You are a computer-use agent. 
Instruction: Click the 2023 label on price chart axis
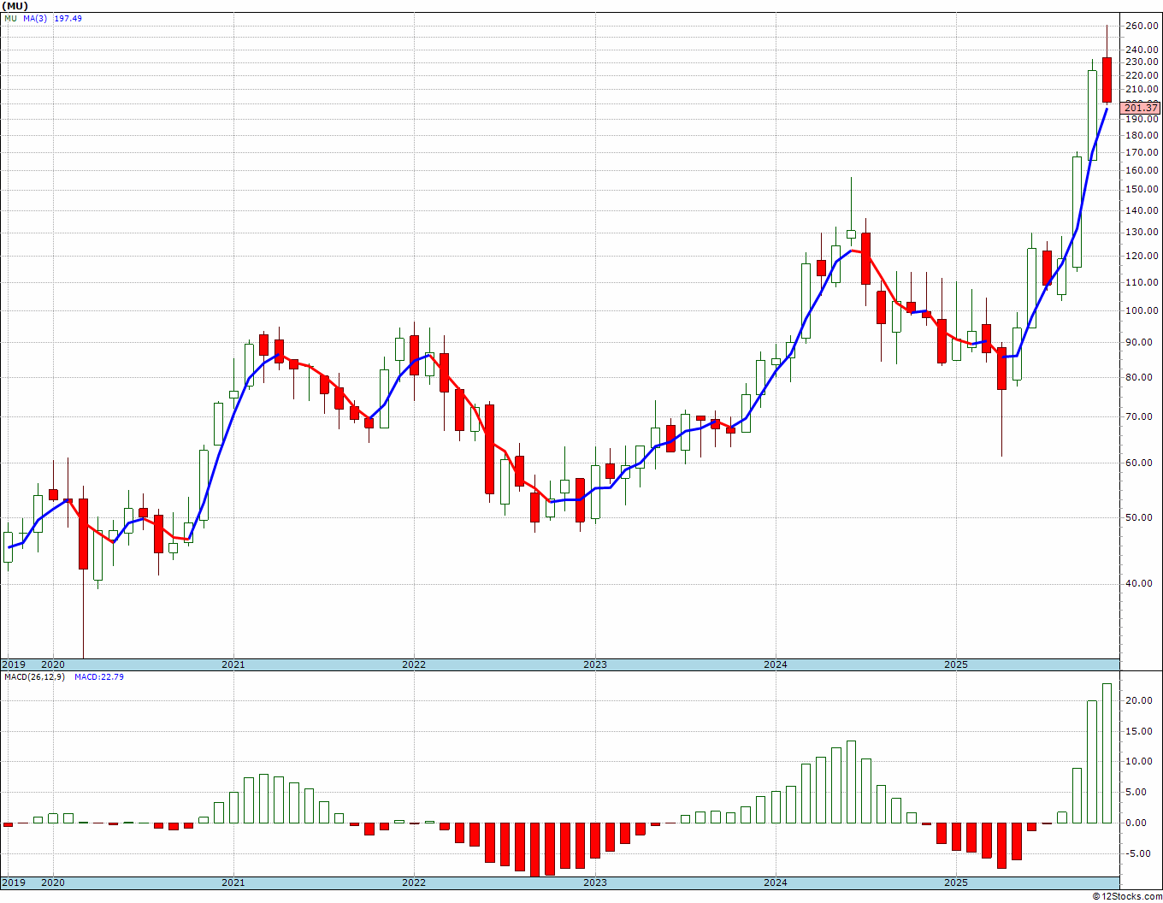tap(595, 664)
